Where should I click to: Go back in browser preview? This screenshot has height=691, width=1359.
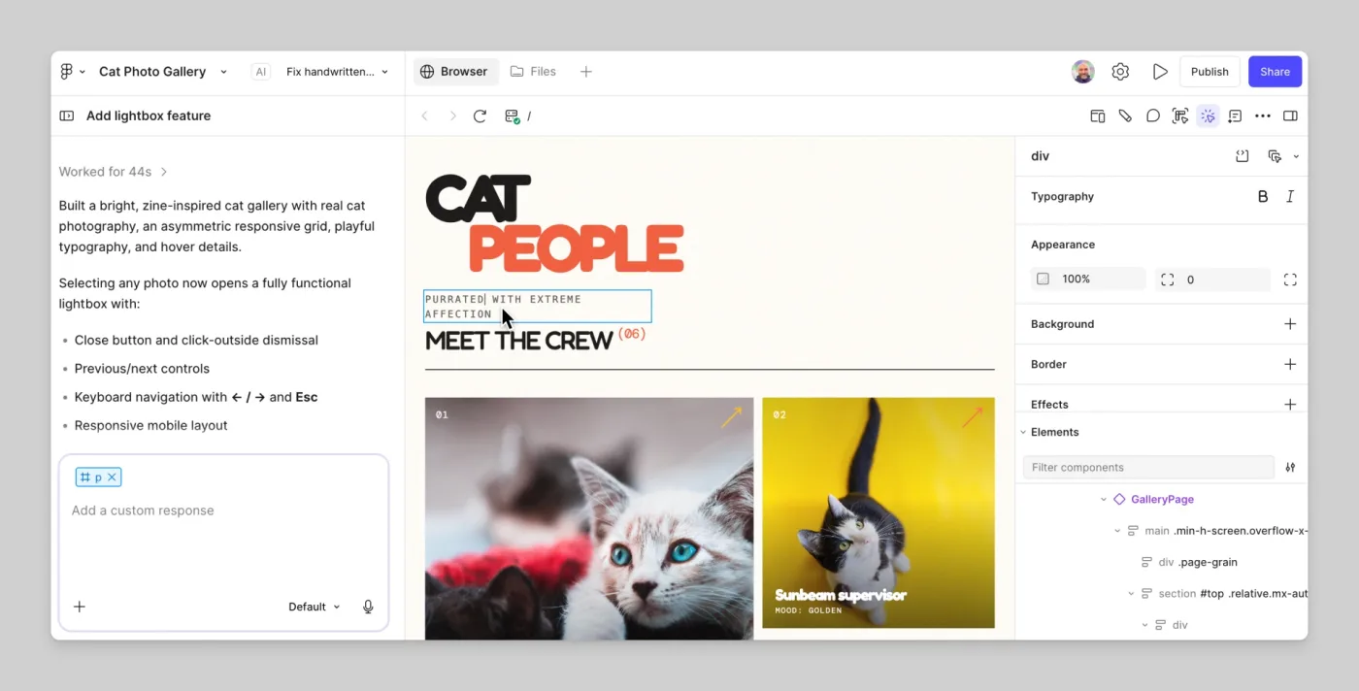[x=424, y=116]
